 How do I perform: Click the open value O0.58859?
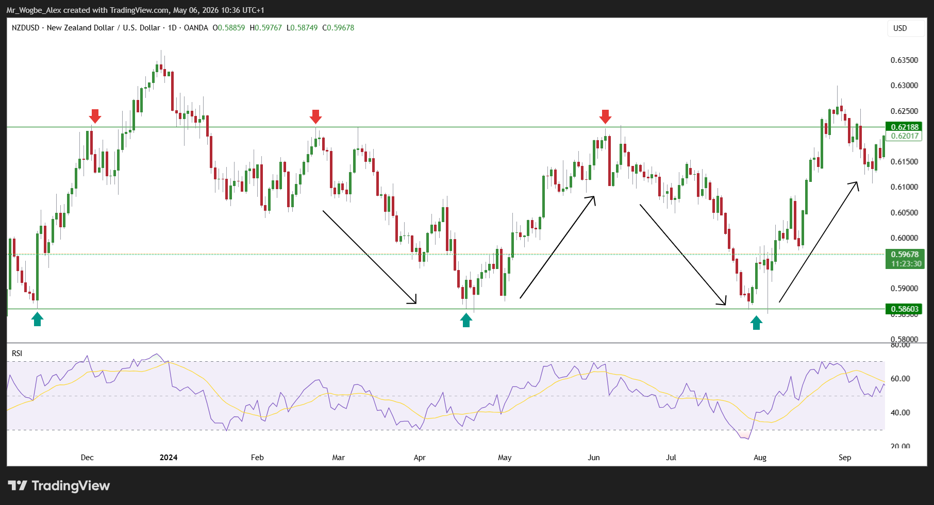[229, 28]
